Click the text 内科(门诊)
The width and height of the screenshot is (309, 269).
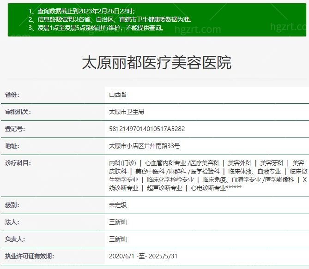click(122, 163)
